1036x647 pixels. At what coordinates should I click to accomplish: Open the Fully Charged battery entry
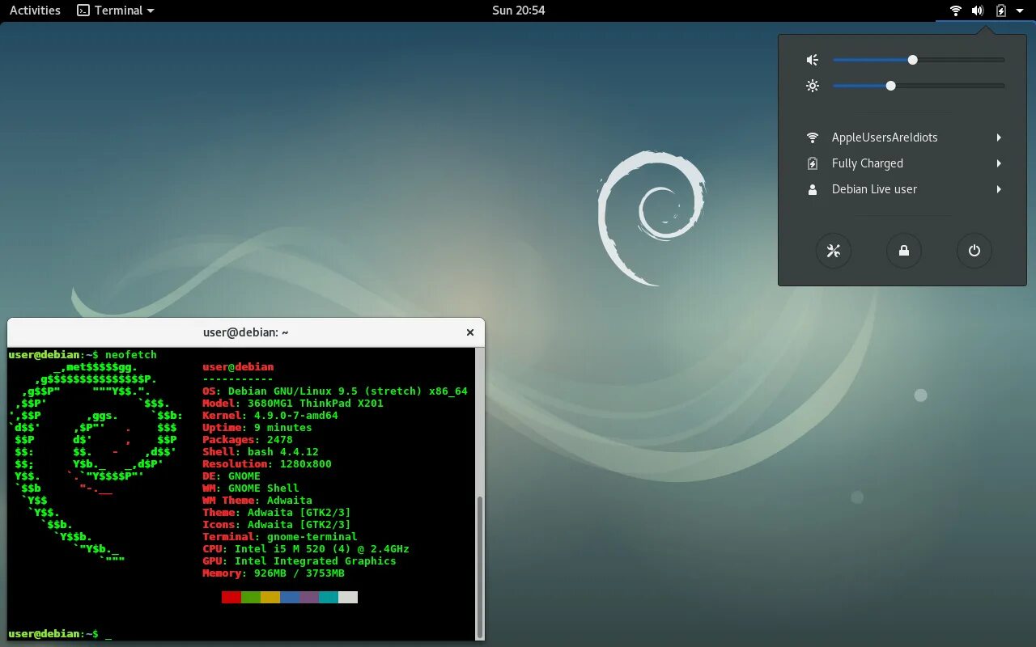[902, 163]
